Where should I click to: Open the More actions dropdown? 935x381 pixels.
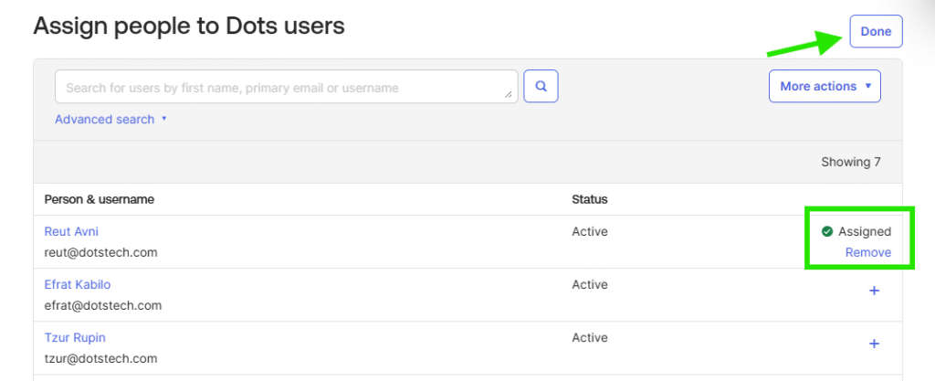(825, 87)
